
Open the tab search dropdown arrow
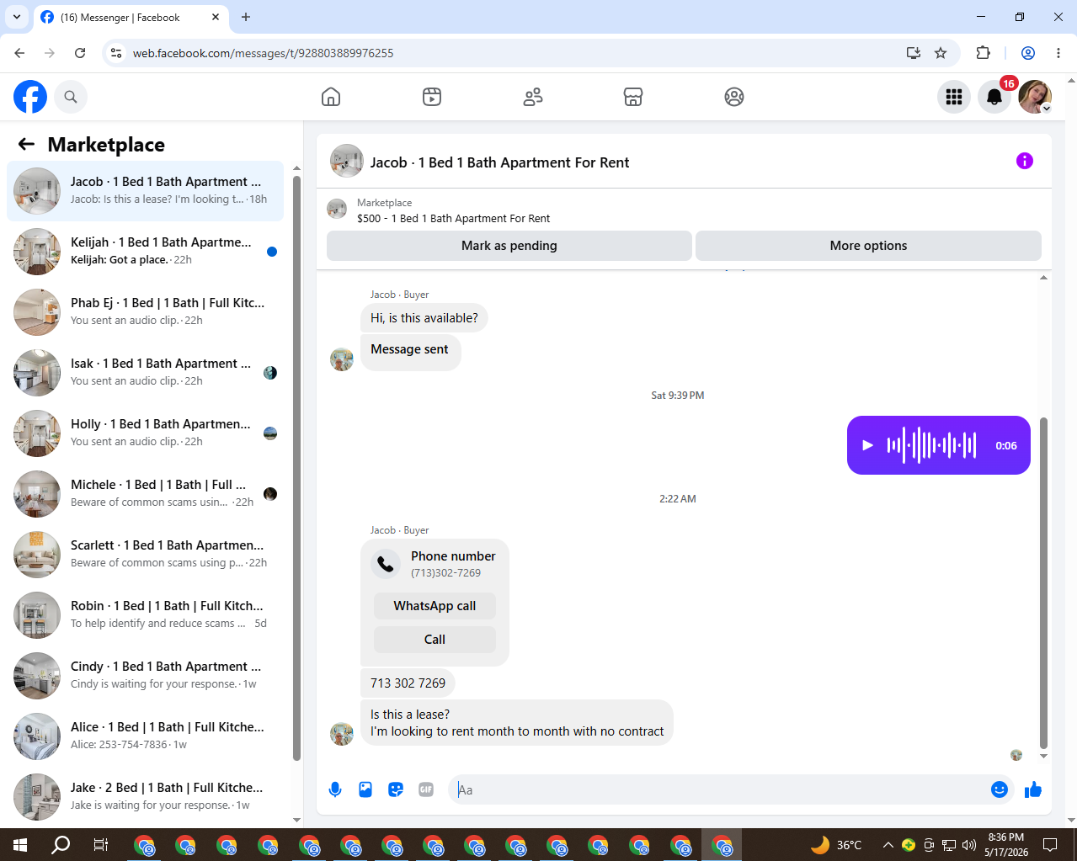click(17, 17)
